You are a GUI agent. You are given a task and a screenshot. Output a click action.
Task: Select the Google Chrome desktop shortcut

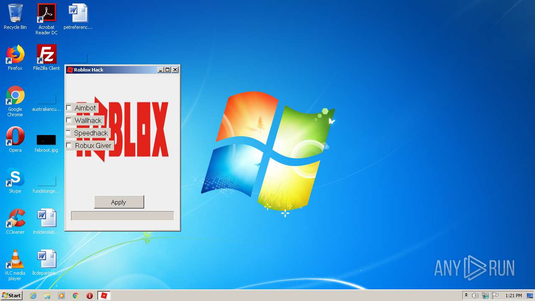coord(15,101)
